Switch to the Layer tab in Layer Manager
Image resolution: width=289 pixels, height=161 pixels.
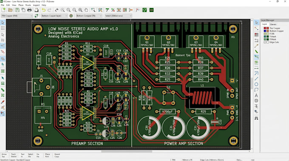pyautogui.click(x=264, y=24)
